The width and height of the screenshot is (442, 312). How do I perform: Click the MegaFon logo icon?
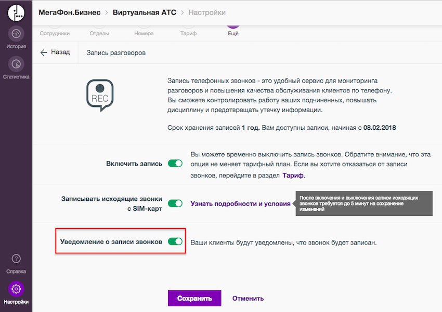click(x=16, y=12)
